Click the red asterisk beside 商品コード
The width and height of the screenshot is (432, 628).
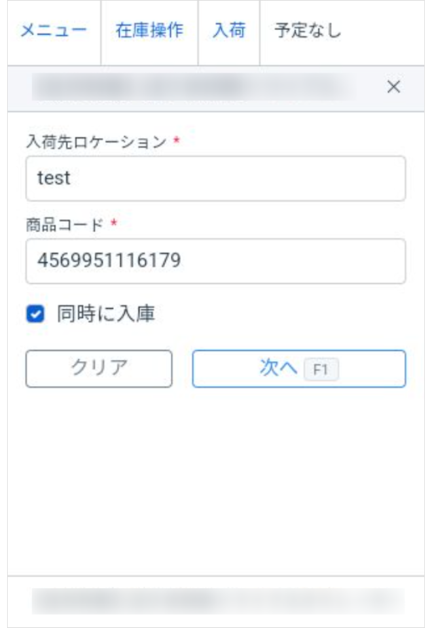(114, 224)
